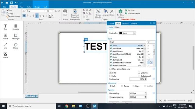Click black font color swatch in ribbon
195x109 pixels.
tap(50, 16)
